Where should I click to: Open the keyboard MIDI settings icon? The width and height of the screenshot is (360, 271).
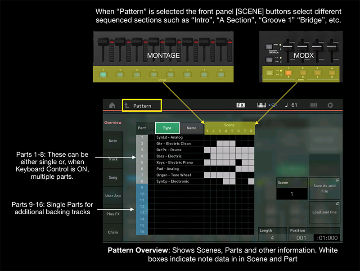pos(261,105)
